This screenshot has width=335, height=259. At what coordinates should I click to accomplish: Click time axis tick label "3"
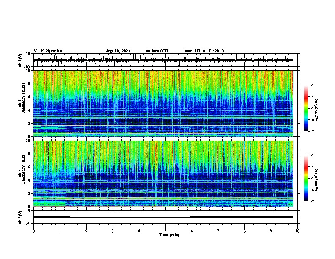(x=113, y=231)
